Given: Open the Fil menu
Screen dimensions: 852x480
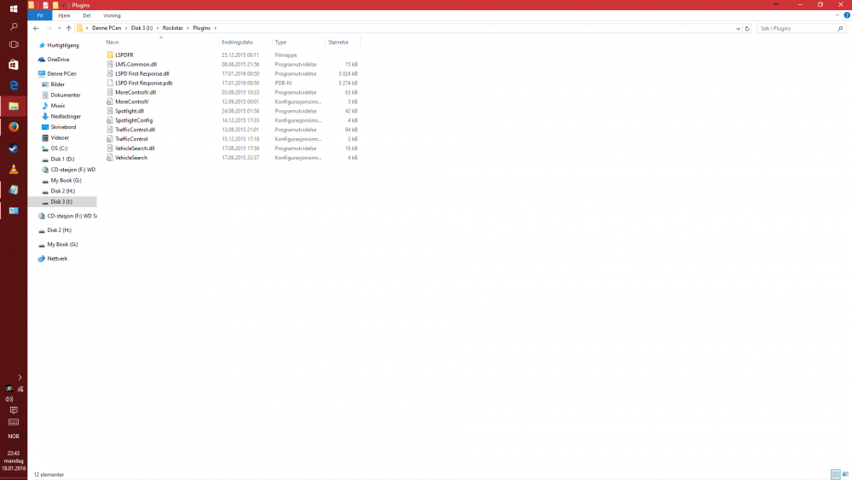Looking at the screenshot, I should point(40,15).
